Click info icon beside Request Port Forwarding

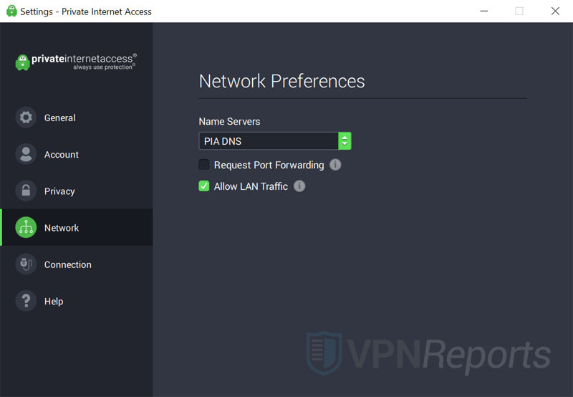click(335, 165)
